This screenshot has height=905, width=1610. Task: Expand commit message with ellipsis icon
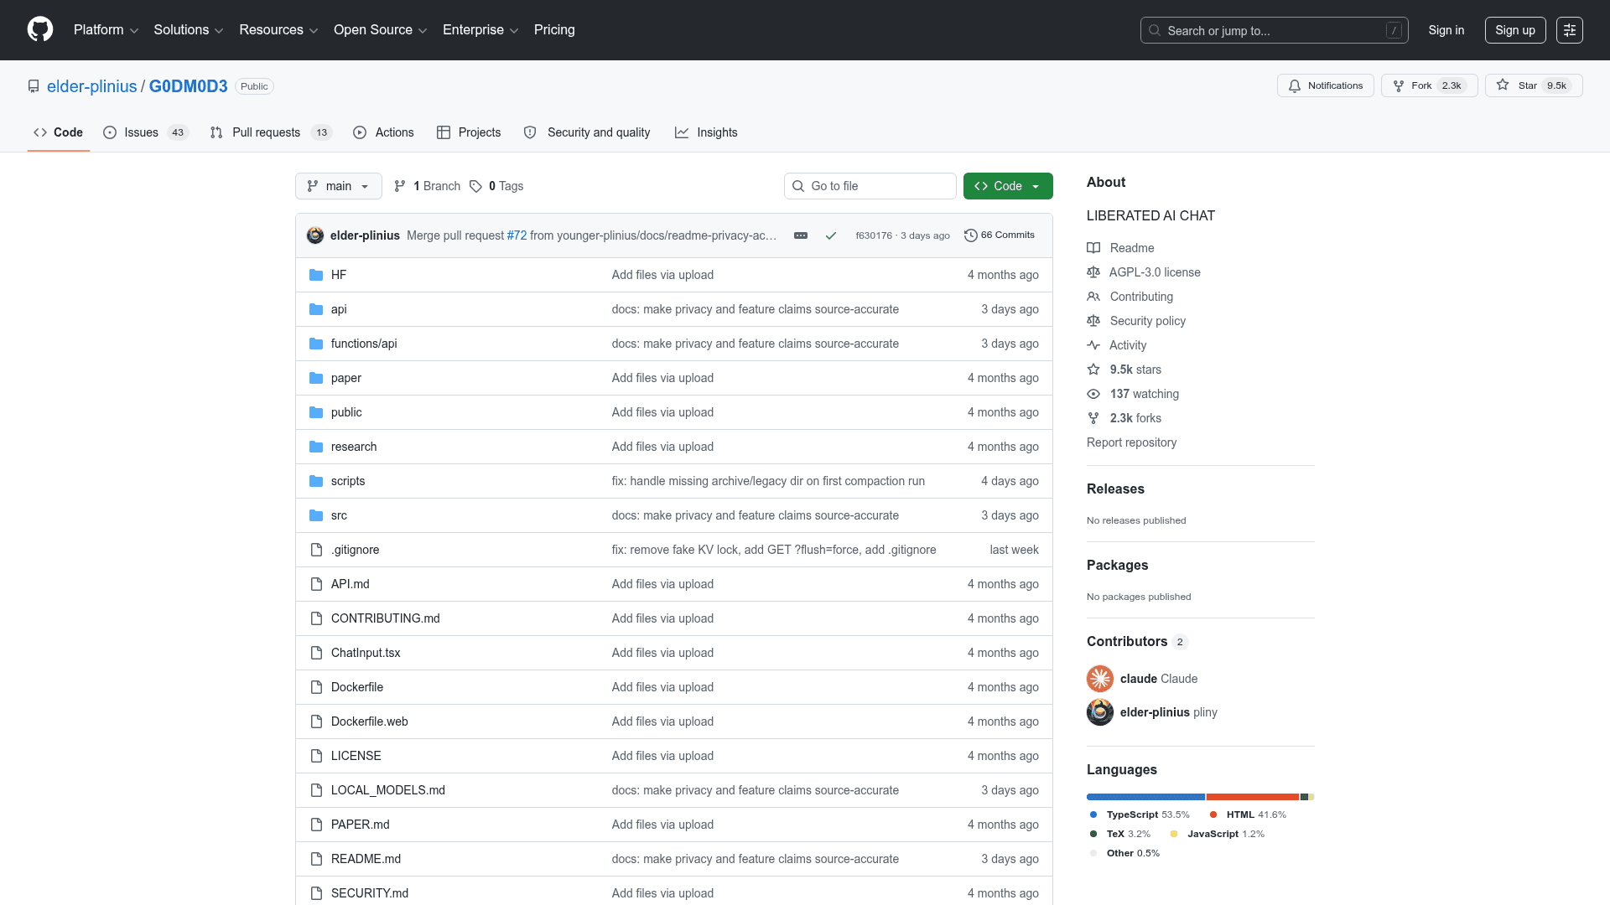(801, 235)
